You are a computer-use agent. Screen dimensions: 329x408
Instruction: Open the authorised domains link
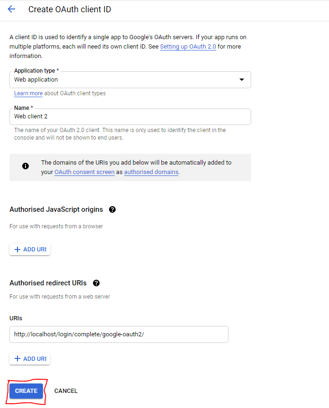pyautogui.click(x=152, y=172)
